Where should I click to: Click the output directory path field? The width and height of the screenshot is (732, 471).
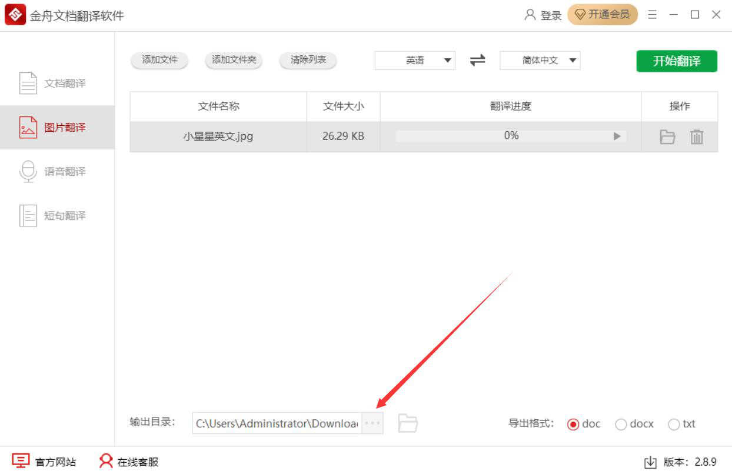coord(277,423)
